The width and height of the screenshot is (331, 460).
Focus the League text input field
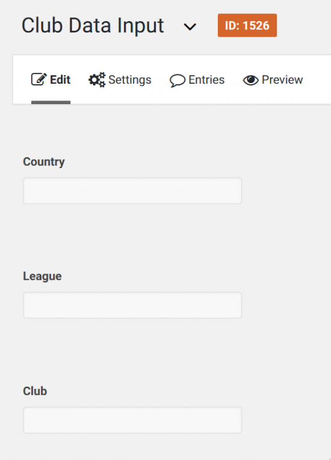(132, 305)
